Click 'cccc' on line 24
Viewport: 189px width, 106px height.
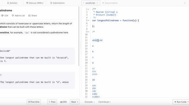pos(94,74)
